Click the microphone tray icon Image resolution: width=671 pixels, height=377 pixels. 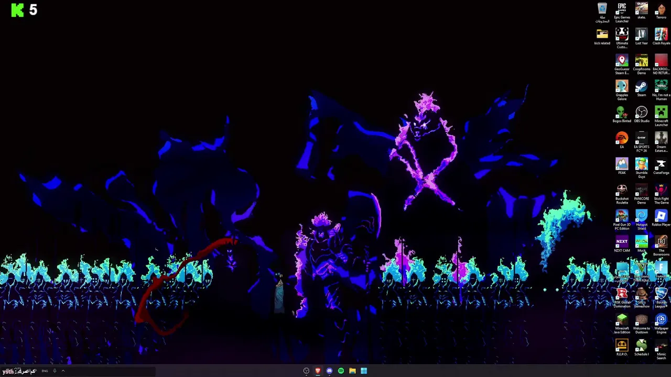point(55,371)
